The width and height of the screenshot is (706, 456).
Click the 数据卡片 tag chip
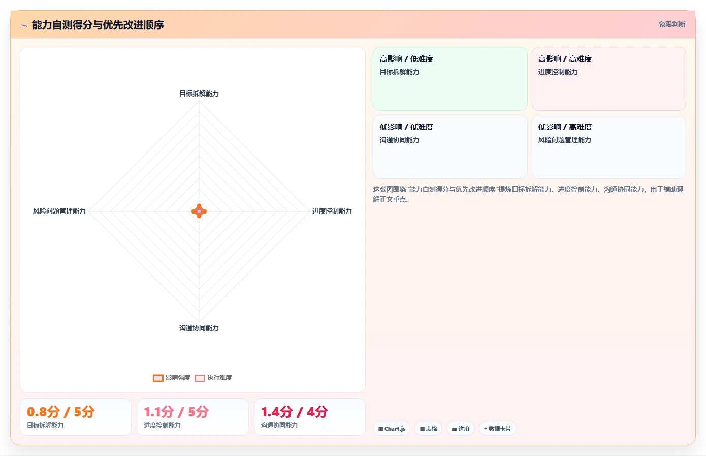498,429
